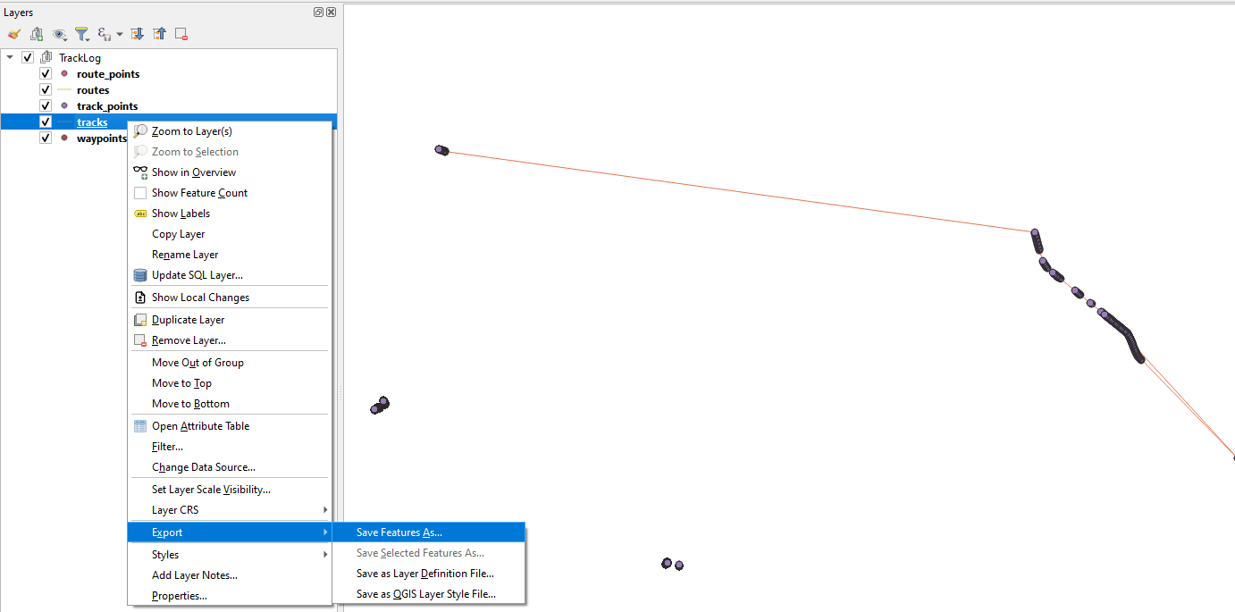Viewport: 1235px width, 612px height.
Task: Click the Remove Layer/Group toolbar icon
Action: [181, 34]
